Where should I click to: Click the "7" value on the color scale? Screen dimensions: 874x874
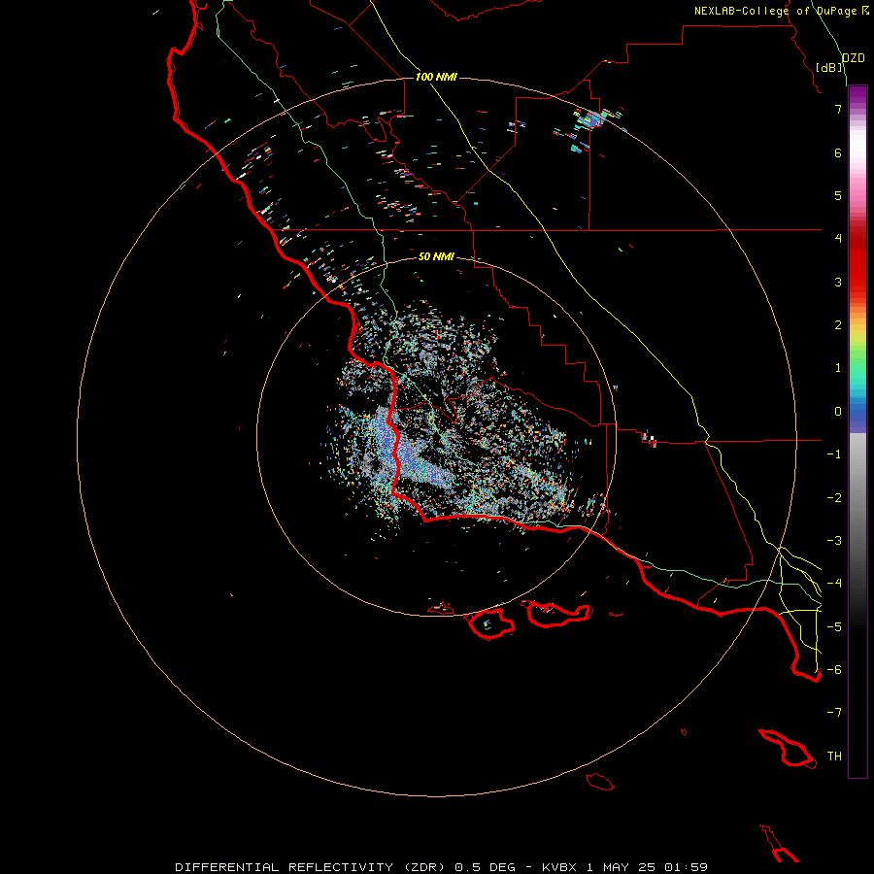[838, 109]
